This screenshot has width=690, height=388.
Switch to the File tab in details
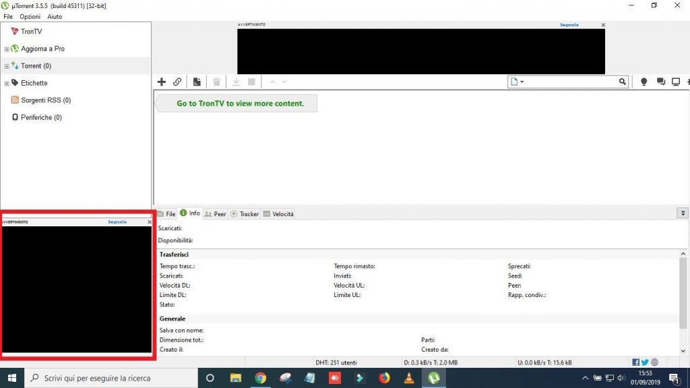click(x=167, y=214)
